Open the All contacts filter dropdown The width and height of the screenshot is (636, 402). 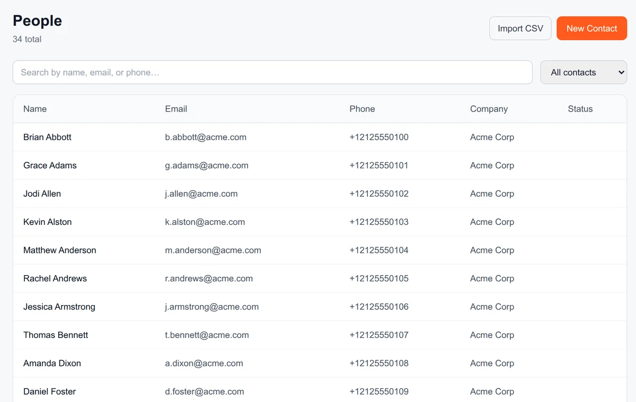click(x=584, y=72)
